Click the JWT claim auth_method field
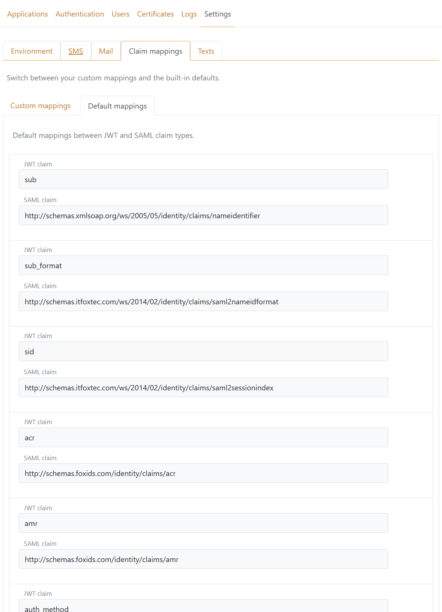 pyautogui.click(x=203, y=606)
